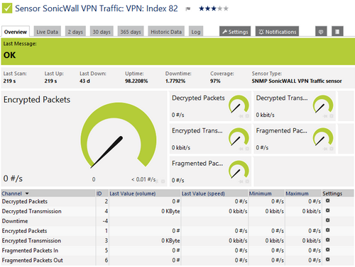The height and width of the screenshot is (267, 355).
Task: Open settings gear for Fragmented Packets In
Action: (x=327, y=249)
